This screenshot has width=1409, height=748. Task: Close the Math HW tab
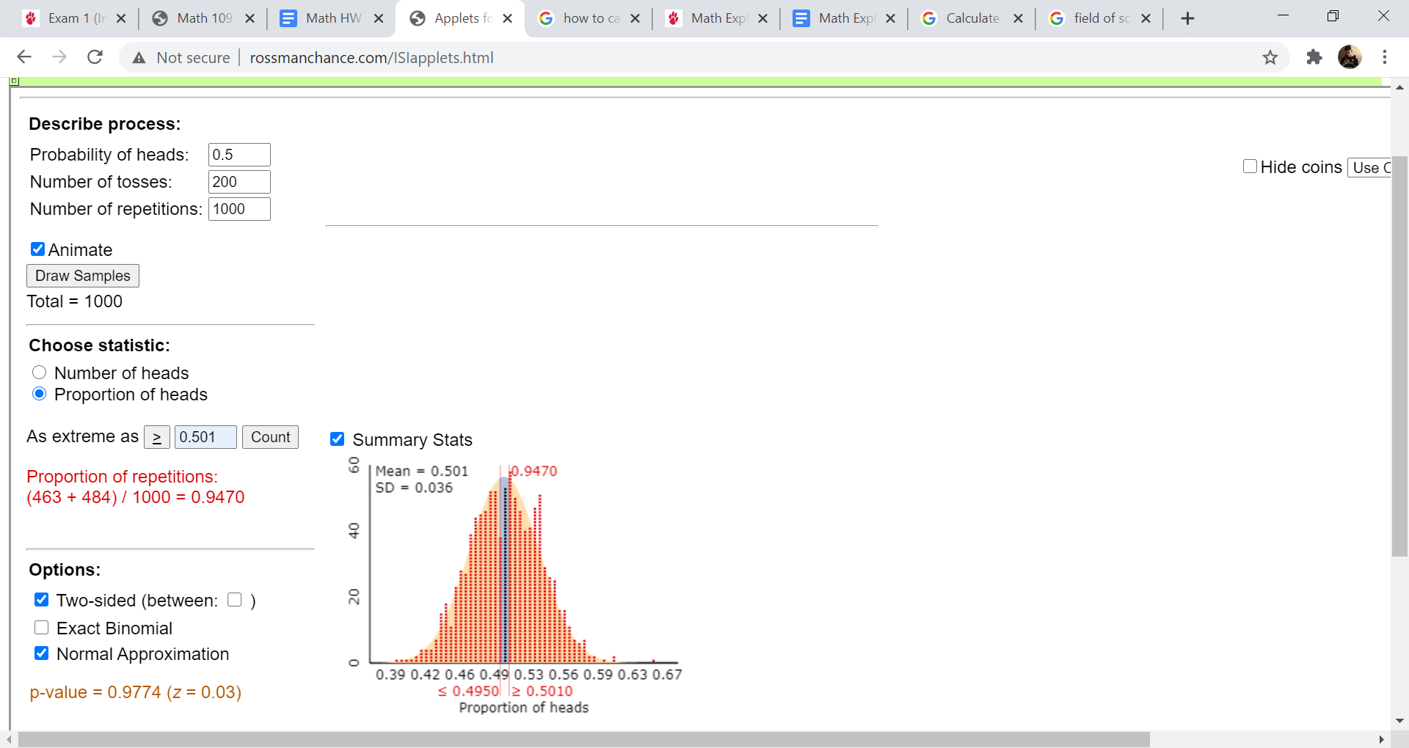[x=379, y=18]
